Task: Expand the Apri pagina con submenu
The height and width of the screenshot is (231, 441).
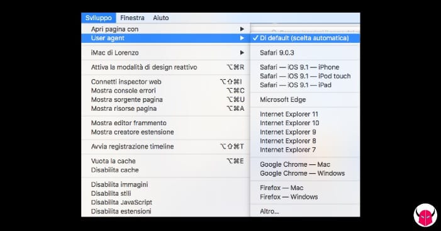Action: point(165,29)
